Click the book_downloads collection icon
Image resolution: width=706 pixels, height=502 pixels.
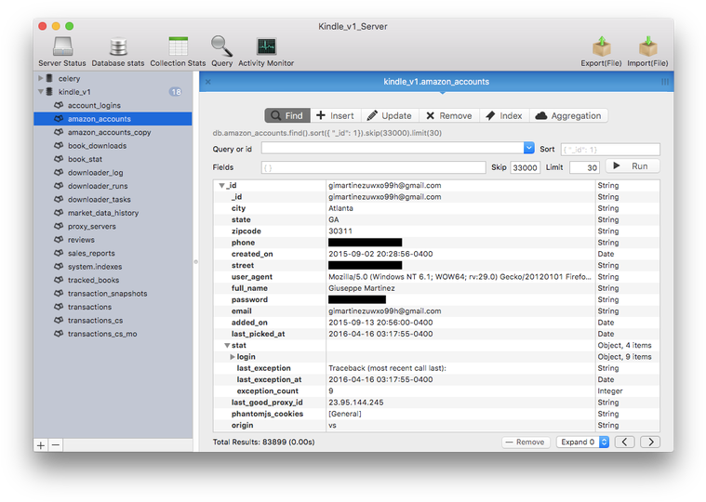tap(59, 146)
